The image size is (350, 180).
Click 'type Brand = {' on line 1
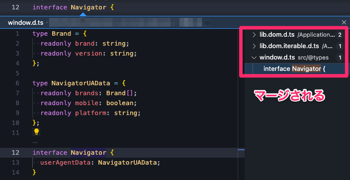[59, 34]
